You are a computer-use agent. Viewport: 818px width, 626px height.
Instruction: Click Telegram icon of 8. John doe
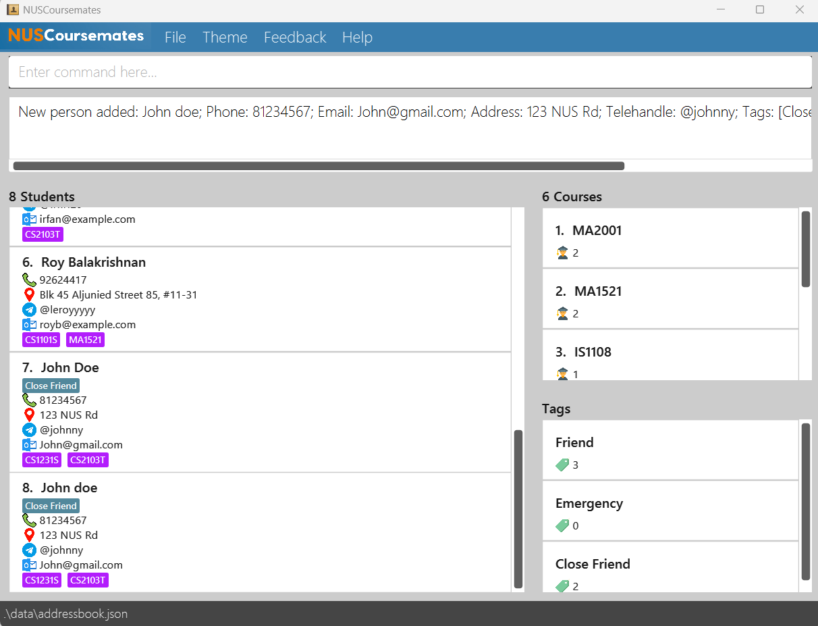pos(29,550)
